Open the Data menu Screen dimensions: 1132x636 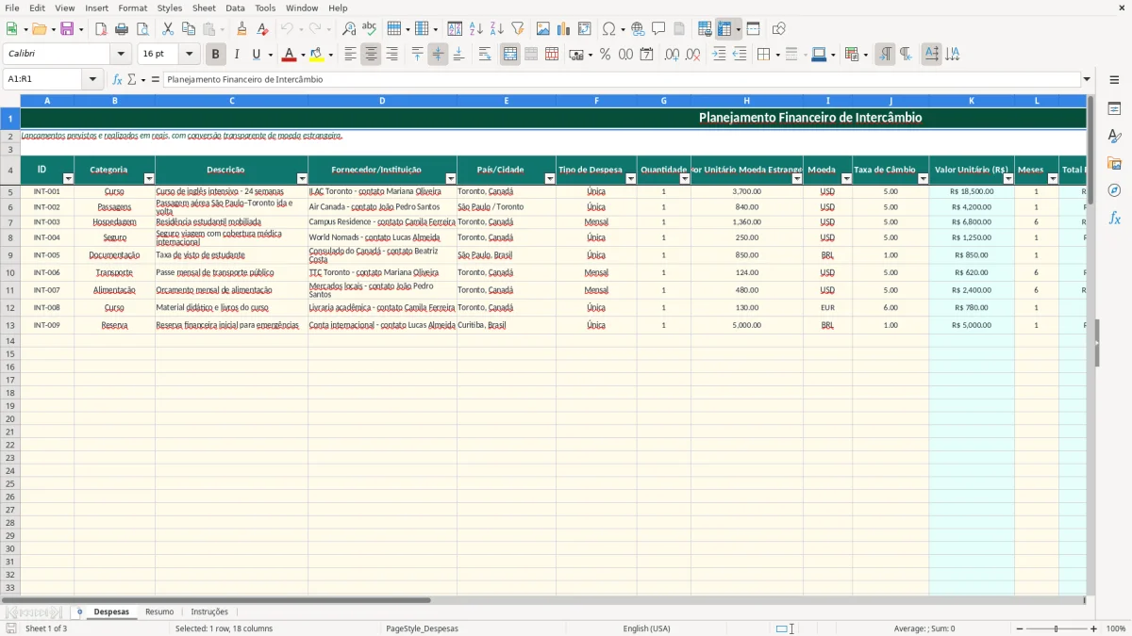point(235,8)
